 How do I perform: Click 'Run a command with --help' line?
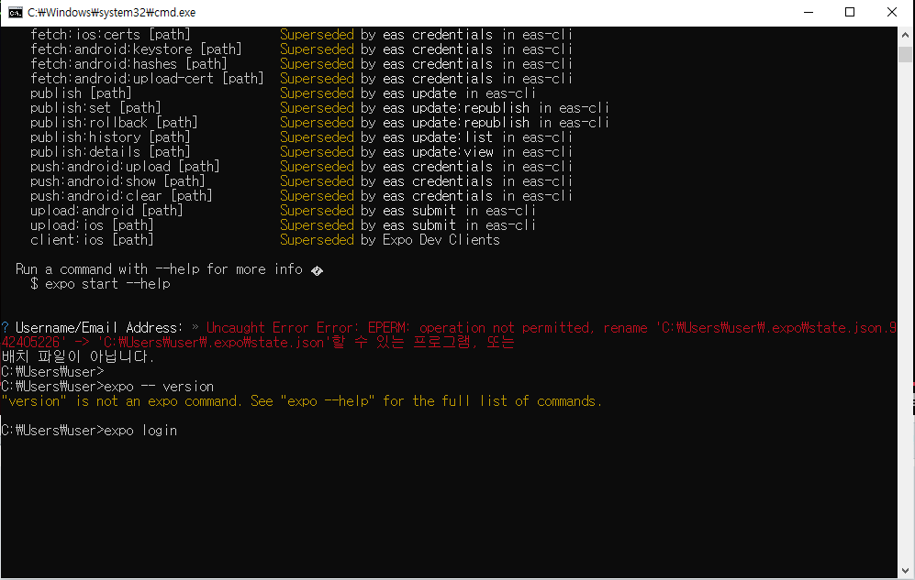(169, 269)
